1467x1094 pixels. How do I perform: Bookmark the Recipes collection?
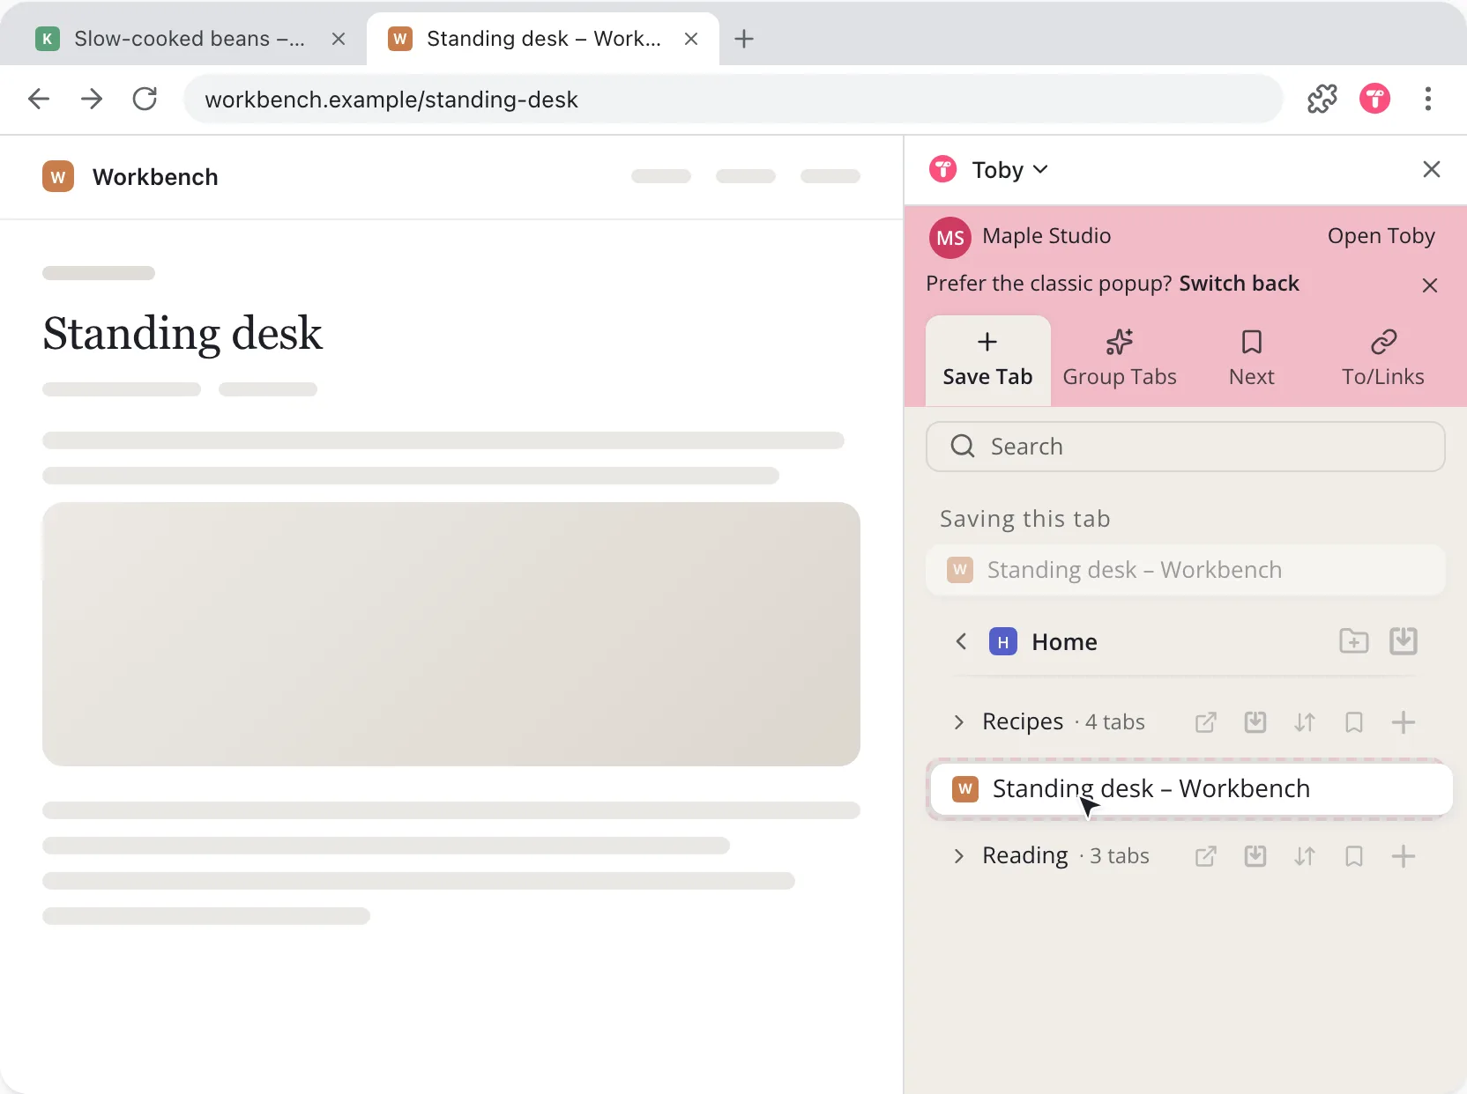(1353, 722)
